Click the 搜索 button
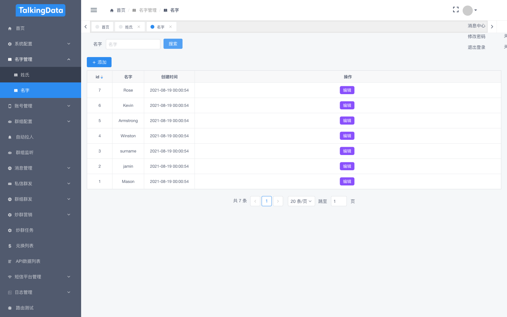507x317 pixels. [x=173, y=44]
